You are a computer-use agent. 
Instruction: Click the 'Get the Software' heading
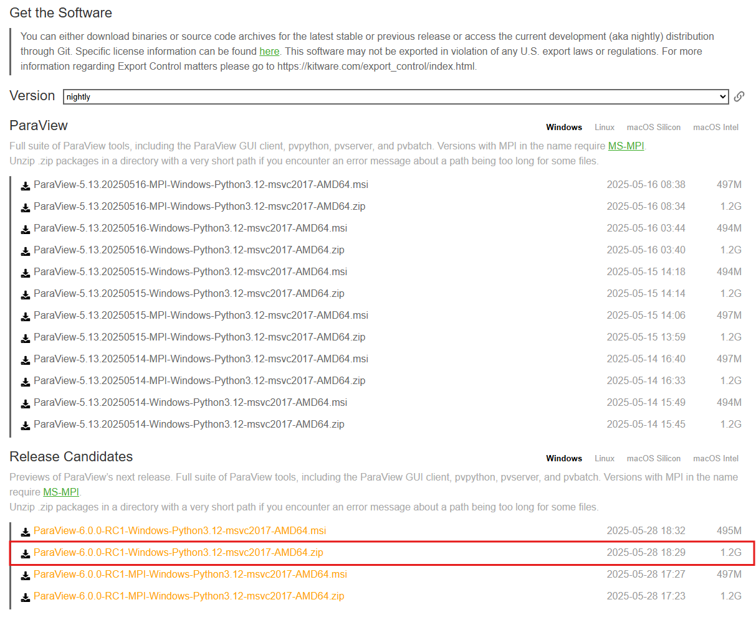pyautogui.click(x=61, y=12)
